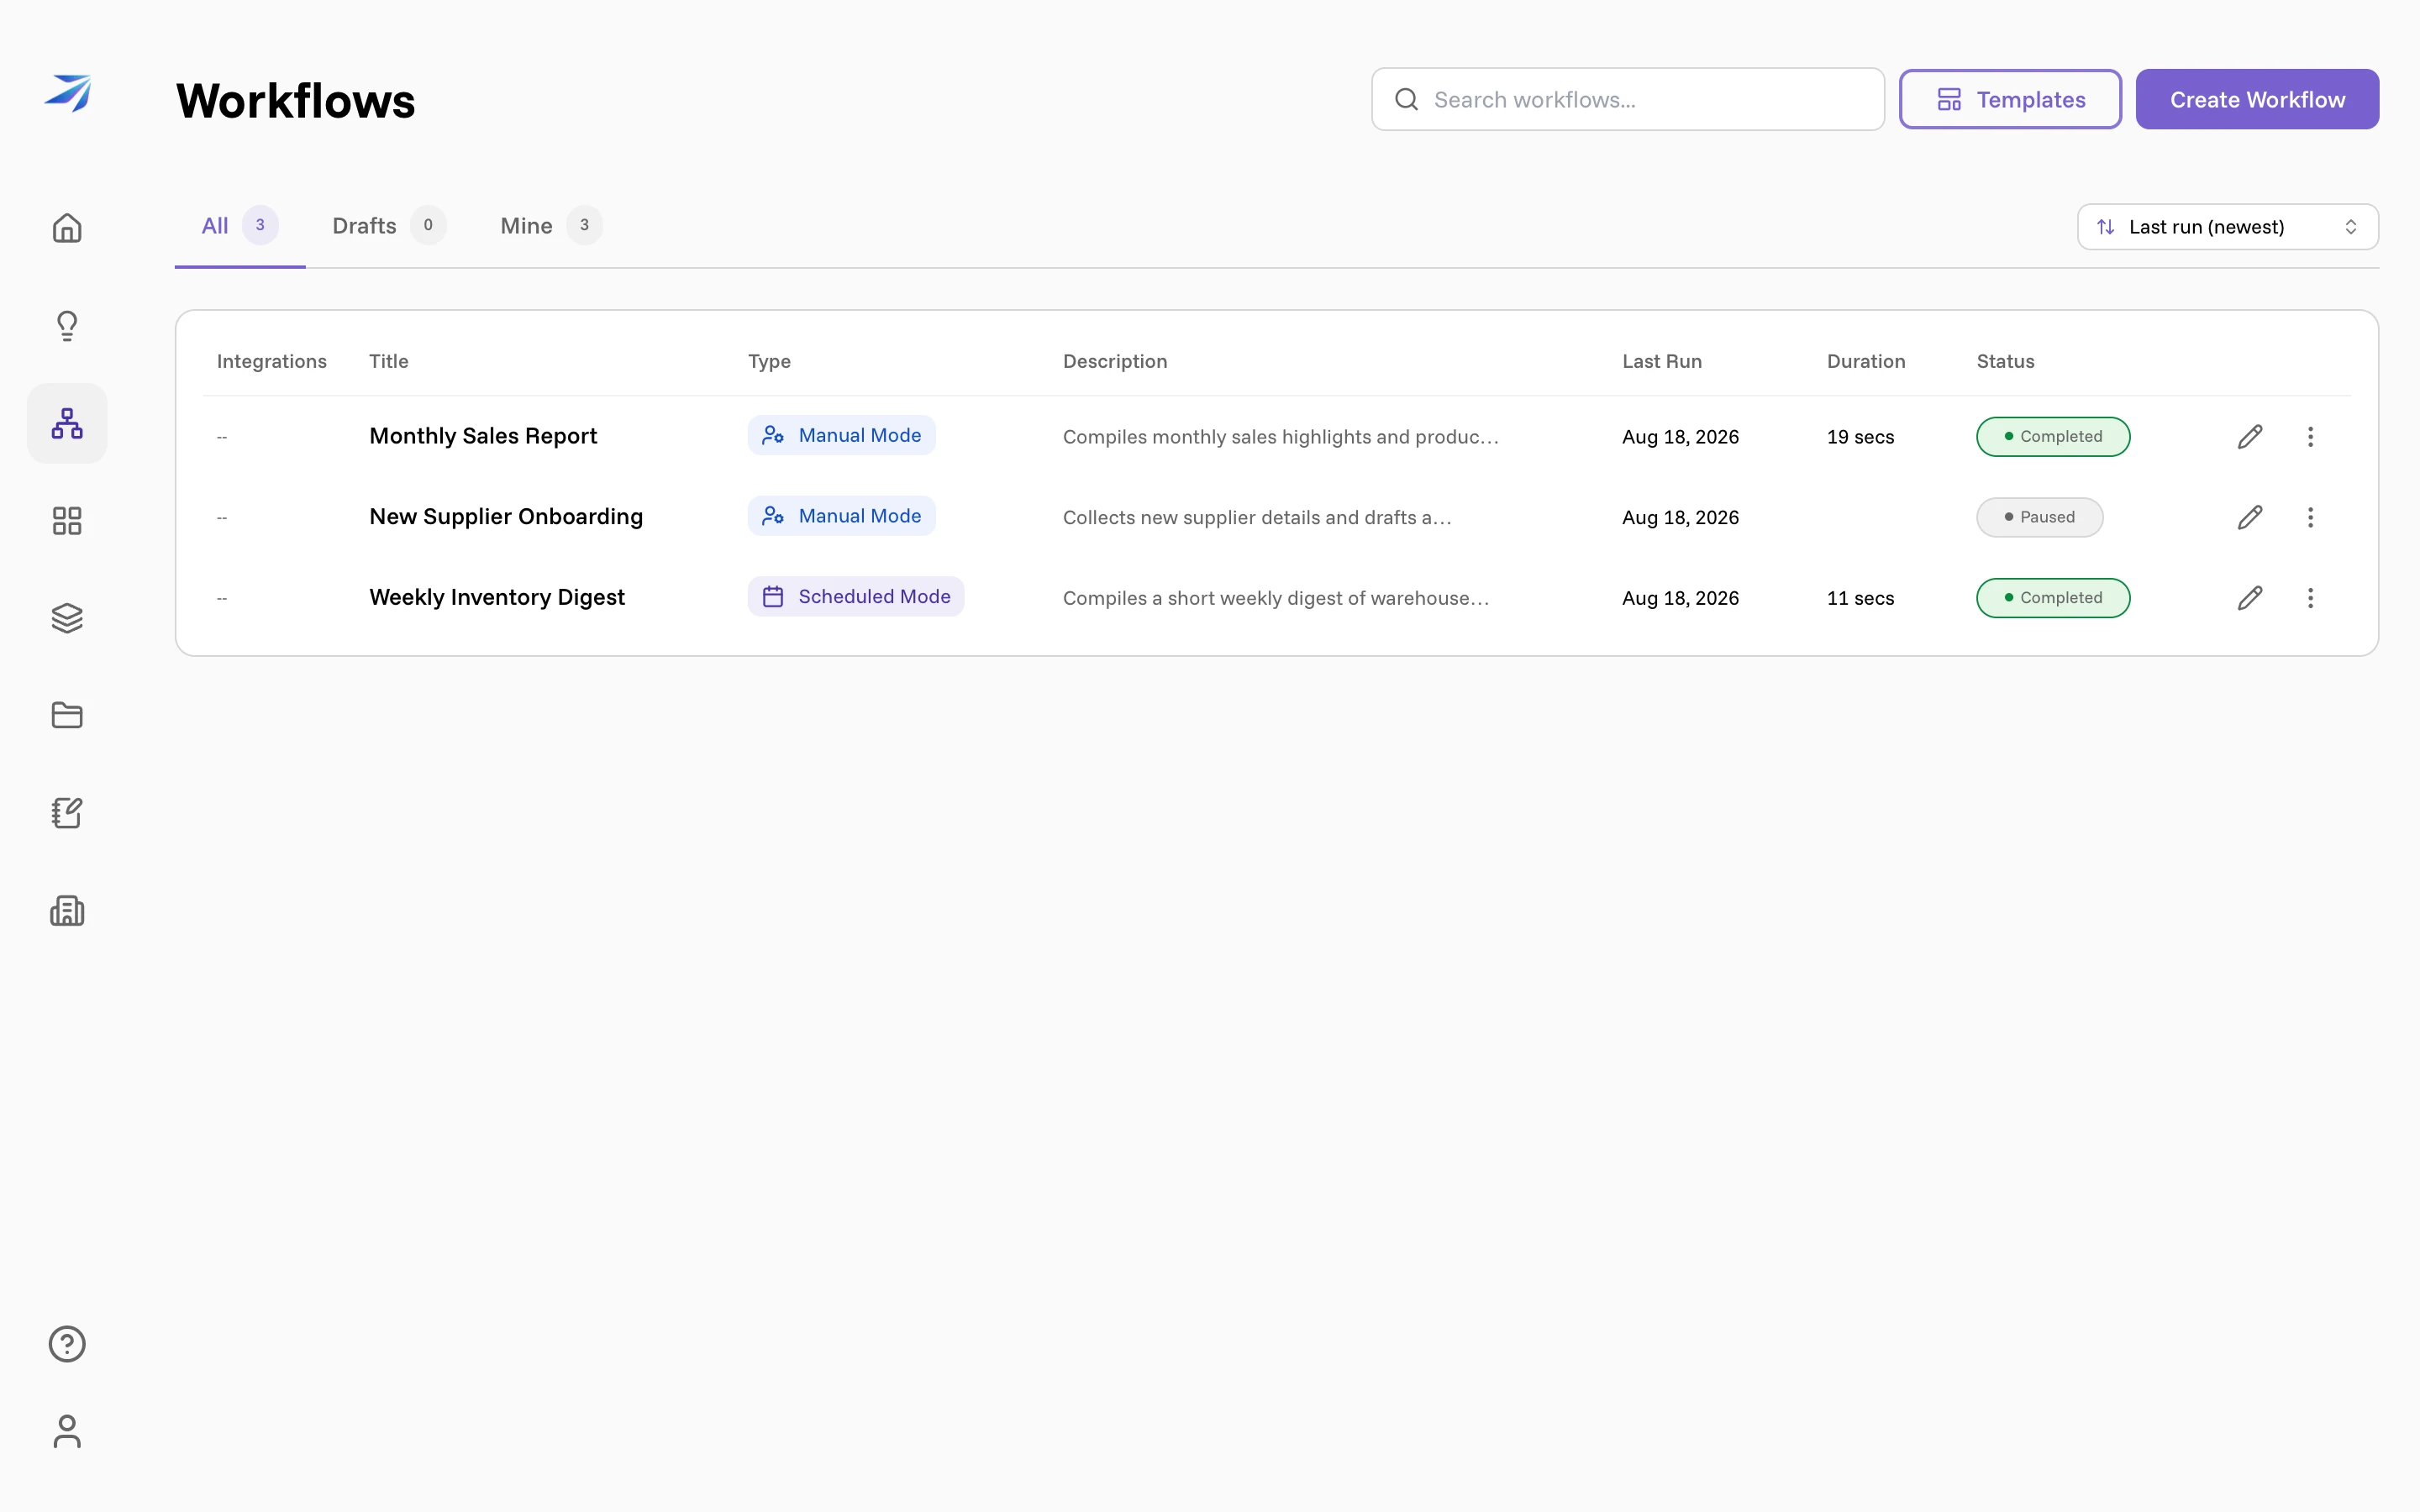Open more options for Weekly Inventory Digest
The image size is (2420, 1512).
point(2310,598)
